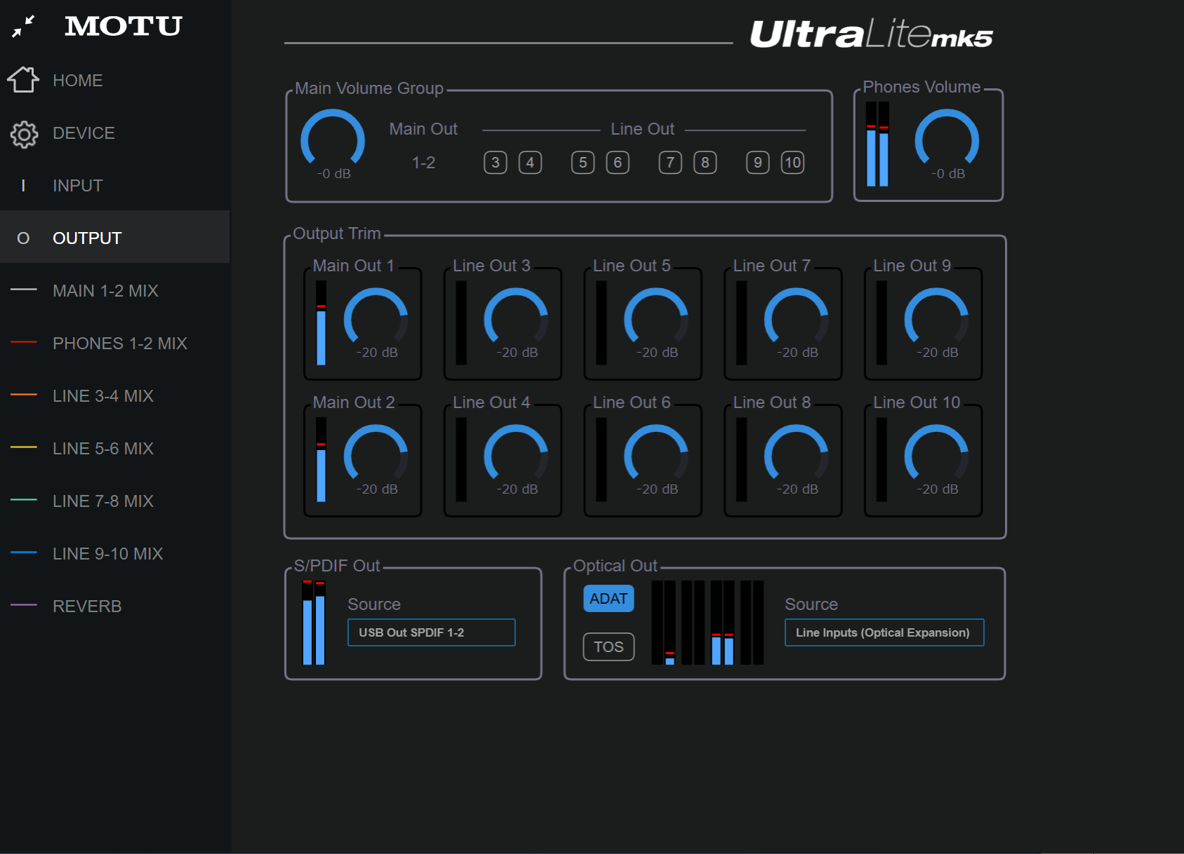Toggle Line Out 6 in Main Volume Group
The height and width of the screenshot is (854, 1184).
(x=618, y=163)
